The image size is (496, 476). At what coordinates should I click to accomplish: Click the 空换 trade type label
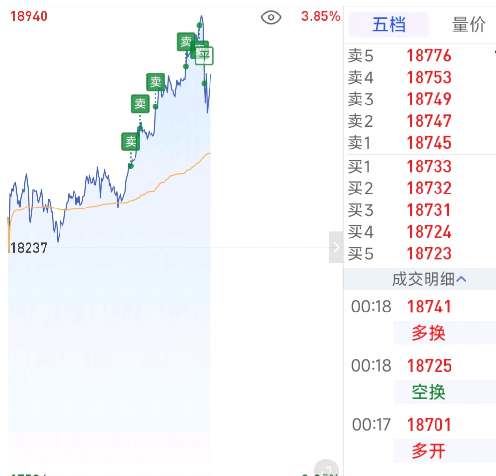click(x=428, y=392)
